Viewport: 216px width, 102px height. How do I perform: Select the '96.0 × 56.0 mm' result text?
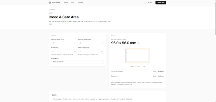tap(124, 43)
